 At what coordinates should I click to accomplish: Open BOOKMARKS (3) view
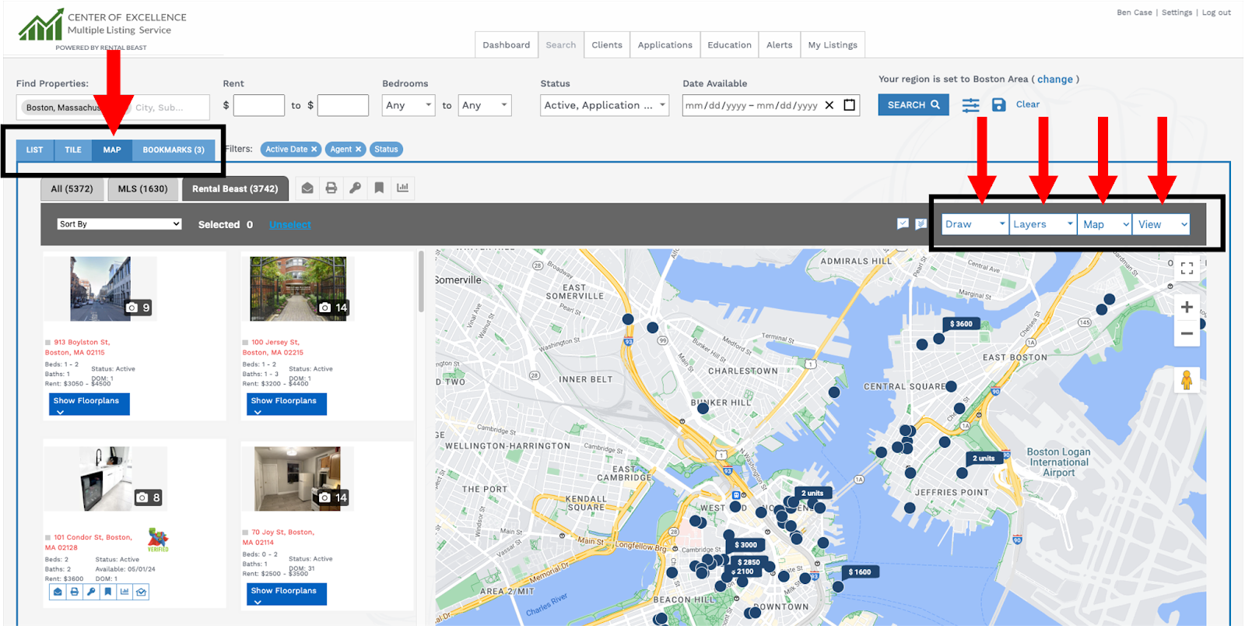pyautogui.click(x=174, y=149)
